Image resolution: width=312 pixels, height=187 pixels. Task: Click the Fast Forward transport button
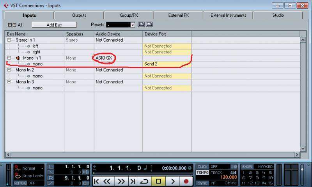pos(121,181)
